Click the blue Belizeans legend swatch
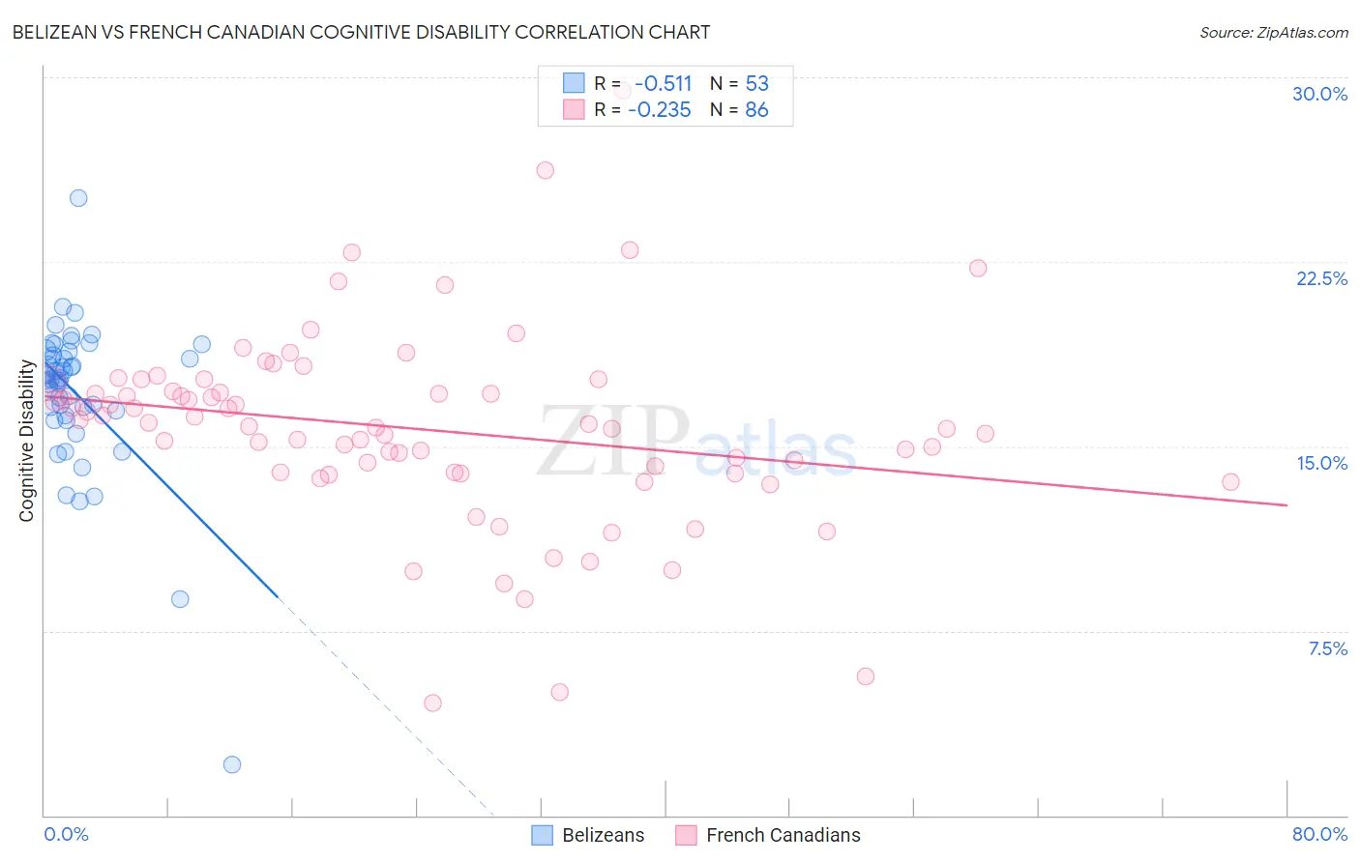This screenshot has width=1360, height=862. (543, 835)
